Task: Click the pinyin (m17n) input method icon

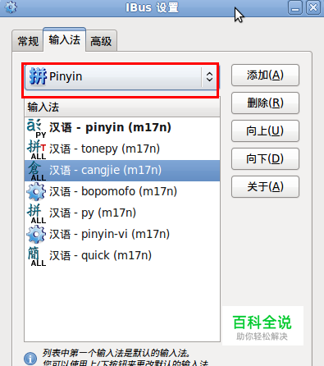Action: click(37, 128)
